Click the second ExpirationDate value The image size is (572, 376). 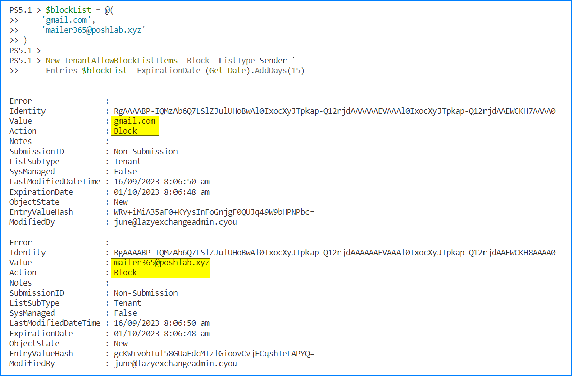(x=162, y=334)
